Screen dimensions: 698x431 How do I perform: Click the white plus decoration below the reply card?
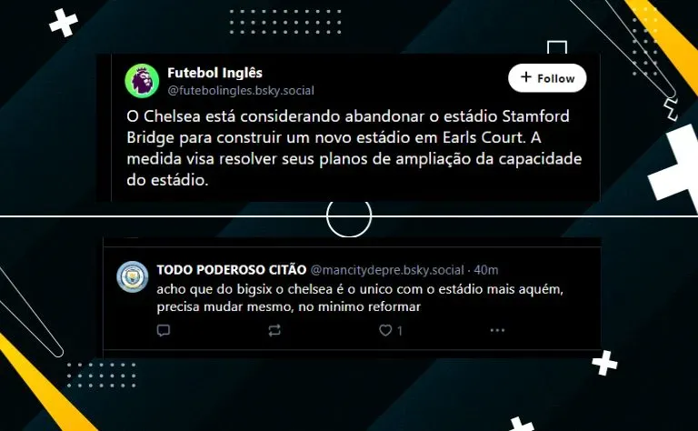(x=604, y=363)
